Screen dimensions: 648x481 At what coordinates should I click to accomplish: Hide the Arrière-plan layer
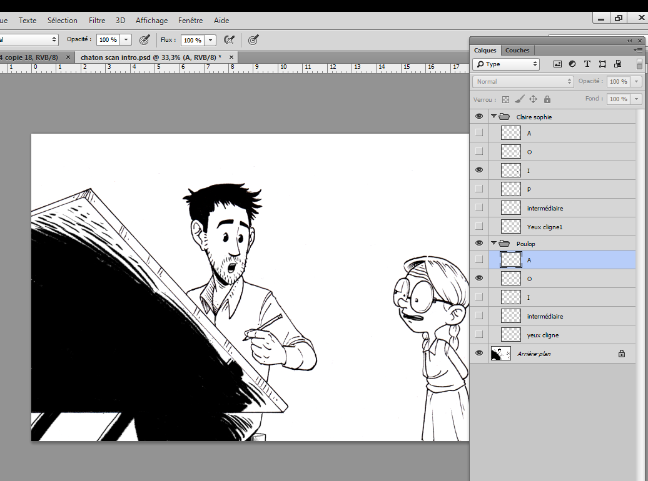click(479, 354)
